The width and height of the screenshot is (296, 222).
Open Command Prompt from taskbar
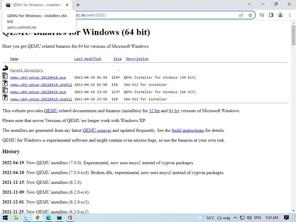click(x=59, y=218)
